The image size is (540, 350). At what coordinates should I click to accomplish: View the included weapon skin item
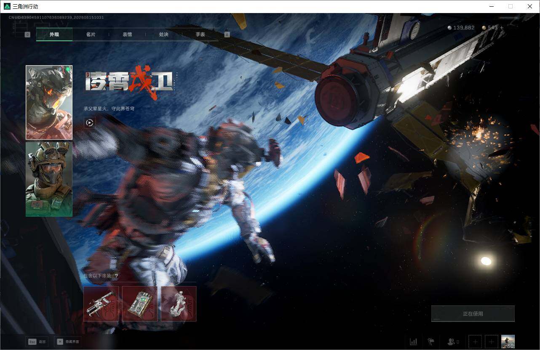coord(101,304)
